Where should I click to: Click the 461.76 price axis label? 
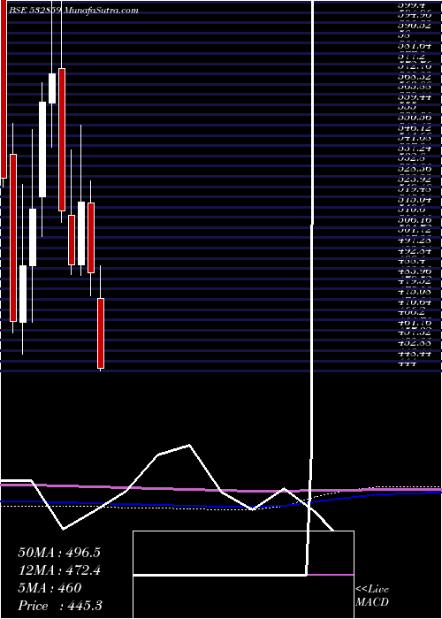tap(415, 323)
